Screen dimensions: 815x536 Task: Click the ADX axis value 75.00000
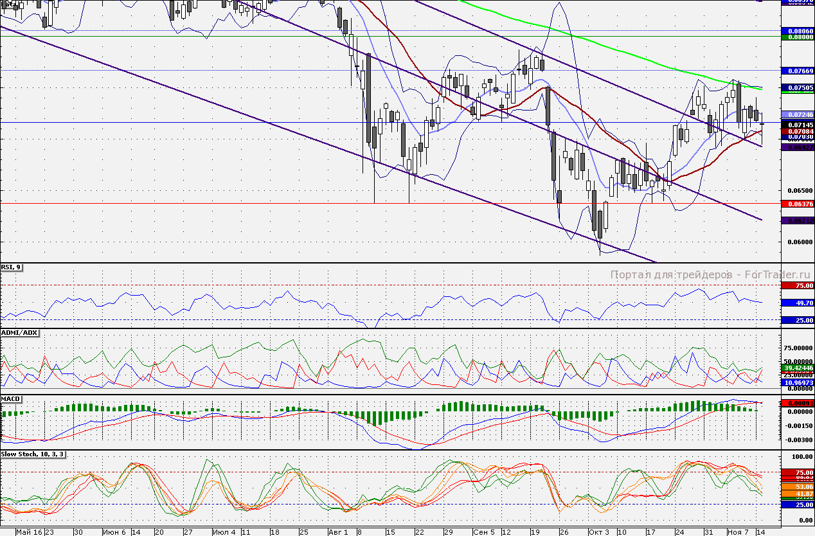pyautogui.click(x=798, y=347)
